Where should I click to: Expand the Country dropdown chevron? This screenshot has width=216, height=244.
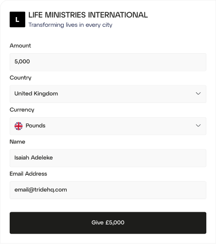click(x=198, y=94)
